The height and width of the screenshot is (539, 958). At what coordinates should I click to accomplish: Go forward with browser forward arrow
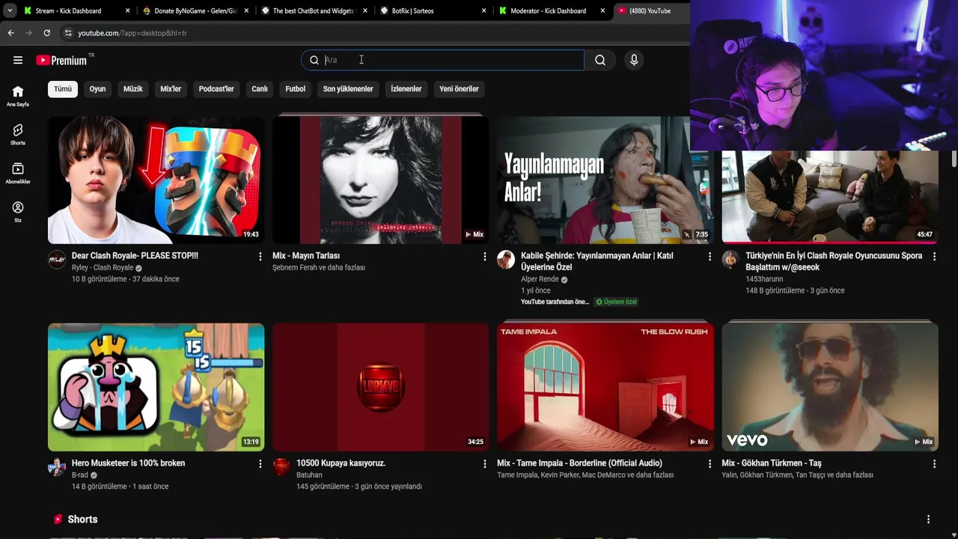click(28, 33)
